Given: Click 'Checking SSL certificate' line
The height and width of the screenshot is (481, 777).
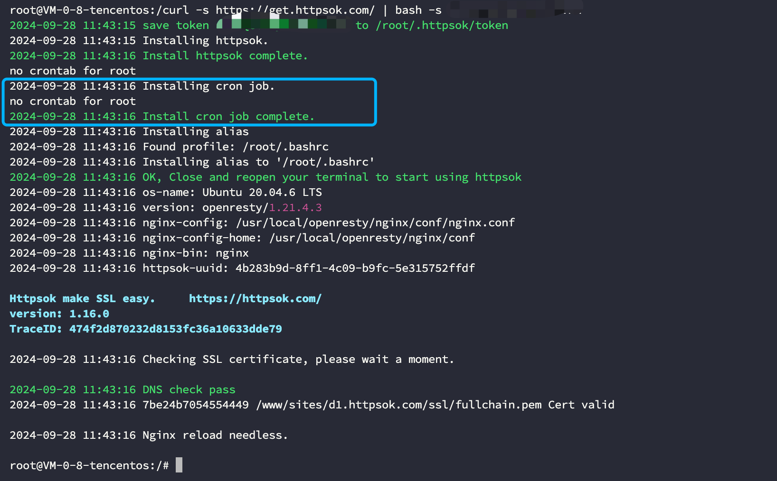Looking at the screenshot, I should pyautogui.click(x=232, y=359).
